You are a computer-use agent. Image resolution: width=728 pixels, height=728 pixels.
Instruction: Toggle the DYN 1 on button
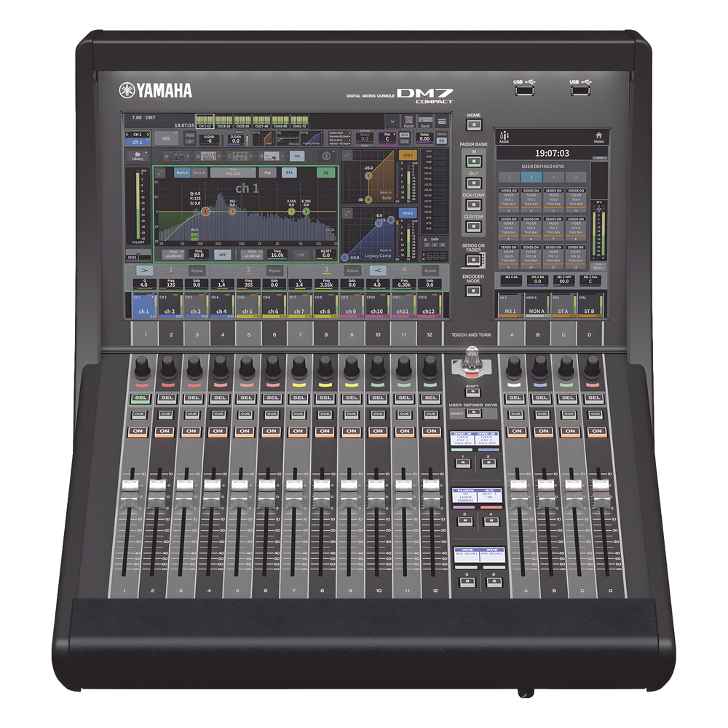point(408,155)
